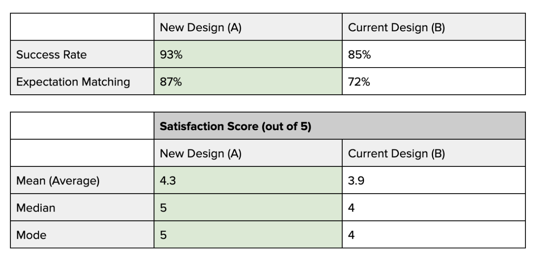Image resolution: width=535 pixels, height=262 pixels.
Task: Click the Success Rate row label
Action: [51, 55]
